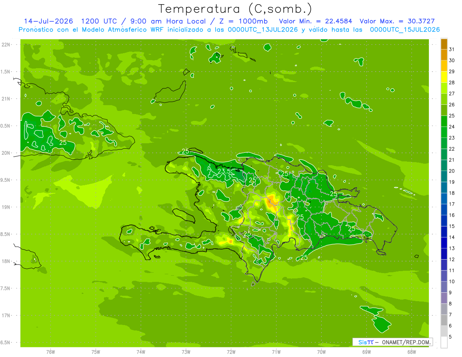Click the '22N' latitude label
The height and width of the screenshot is (357, 462).
7,45
